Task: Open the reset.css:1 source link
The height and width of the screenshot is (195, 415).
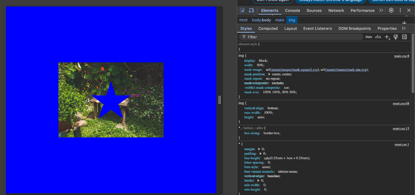Action: point(402,145)
